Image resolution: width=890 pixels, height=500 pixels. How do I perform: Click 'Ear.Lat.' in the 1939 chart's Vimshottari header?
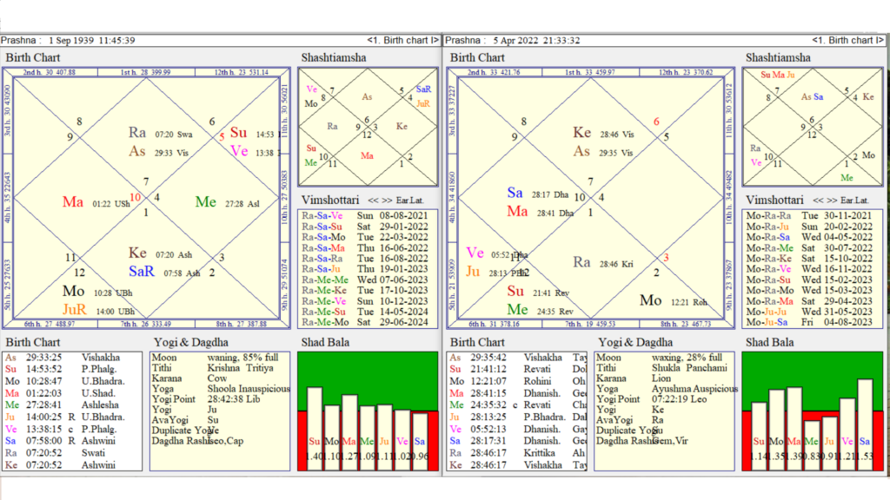410,201
